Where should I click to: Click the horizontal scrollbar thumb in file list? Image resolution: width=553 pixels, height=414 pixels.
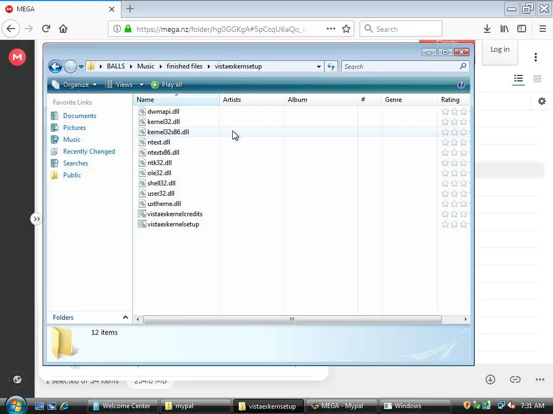pyautogui.click(x=292, y=319)
